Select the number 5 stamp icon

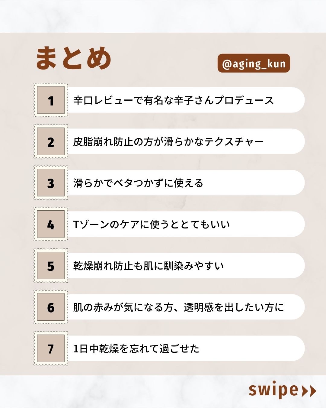[x=51, y=266]
